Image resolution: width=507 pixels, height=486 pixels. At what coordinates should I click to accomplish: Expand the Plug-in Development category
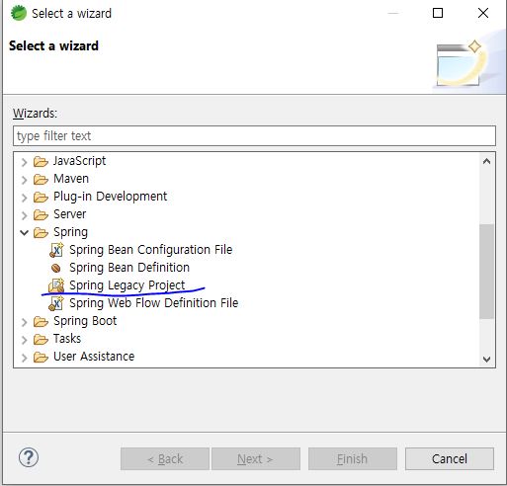(x=24, y=198)
